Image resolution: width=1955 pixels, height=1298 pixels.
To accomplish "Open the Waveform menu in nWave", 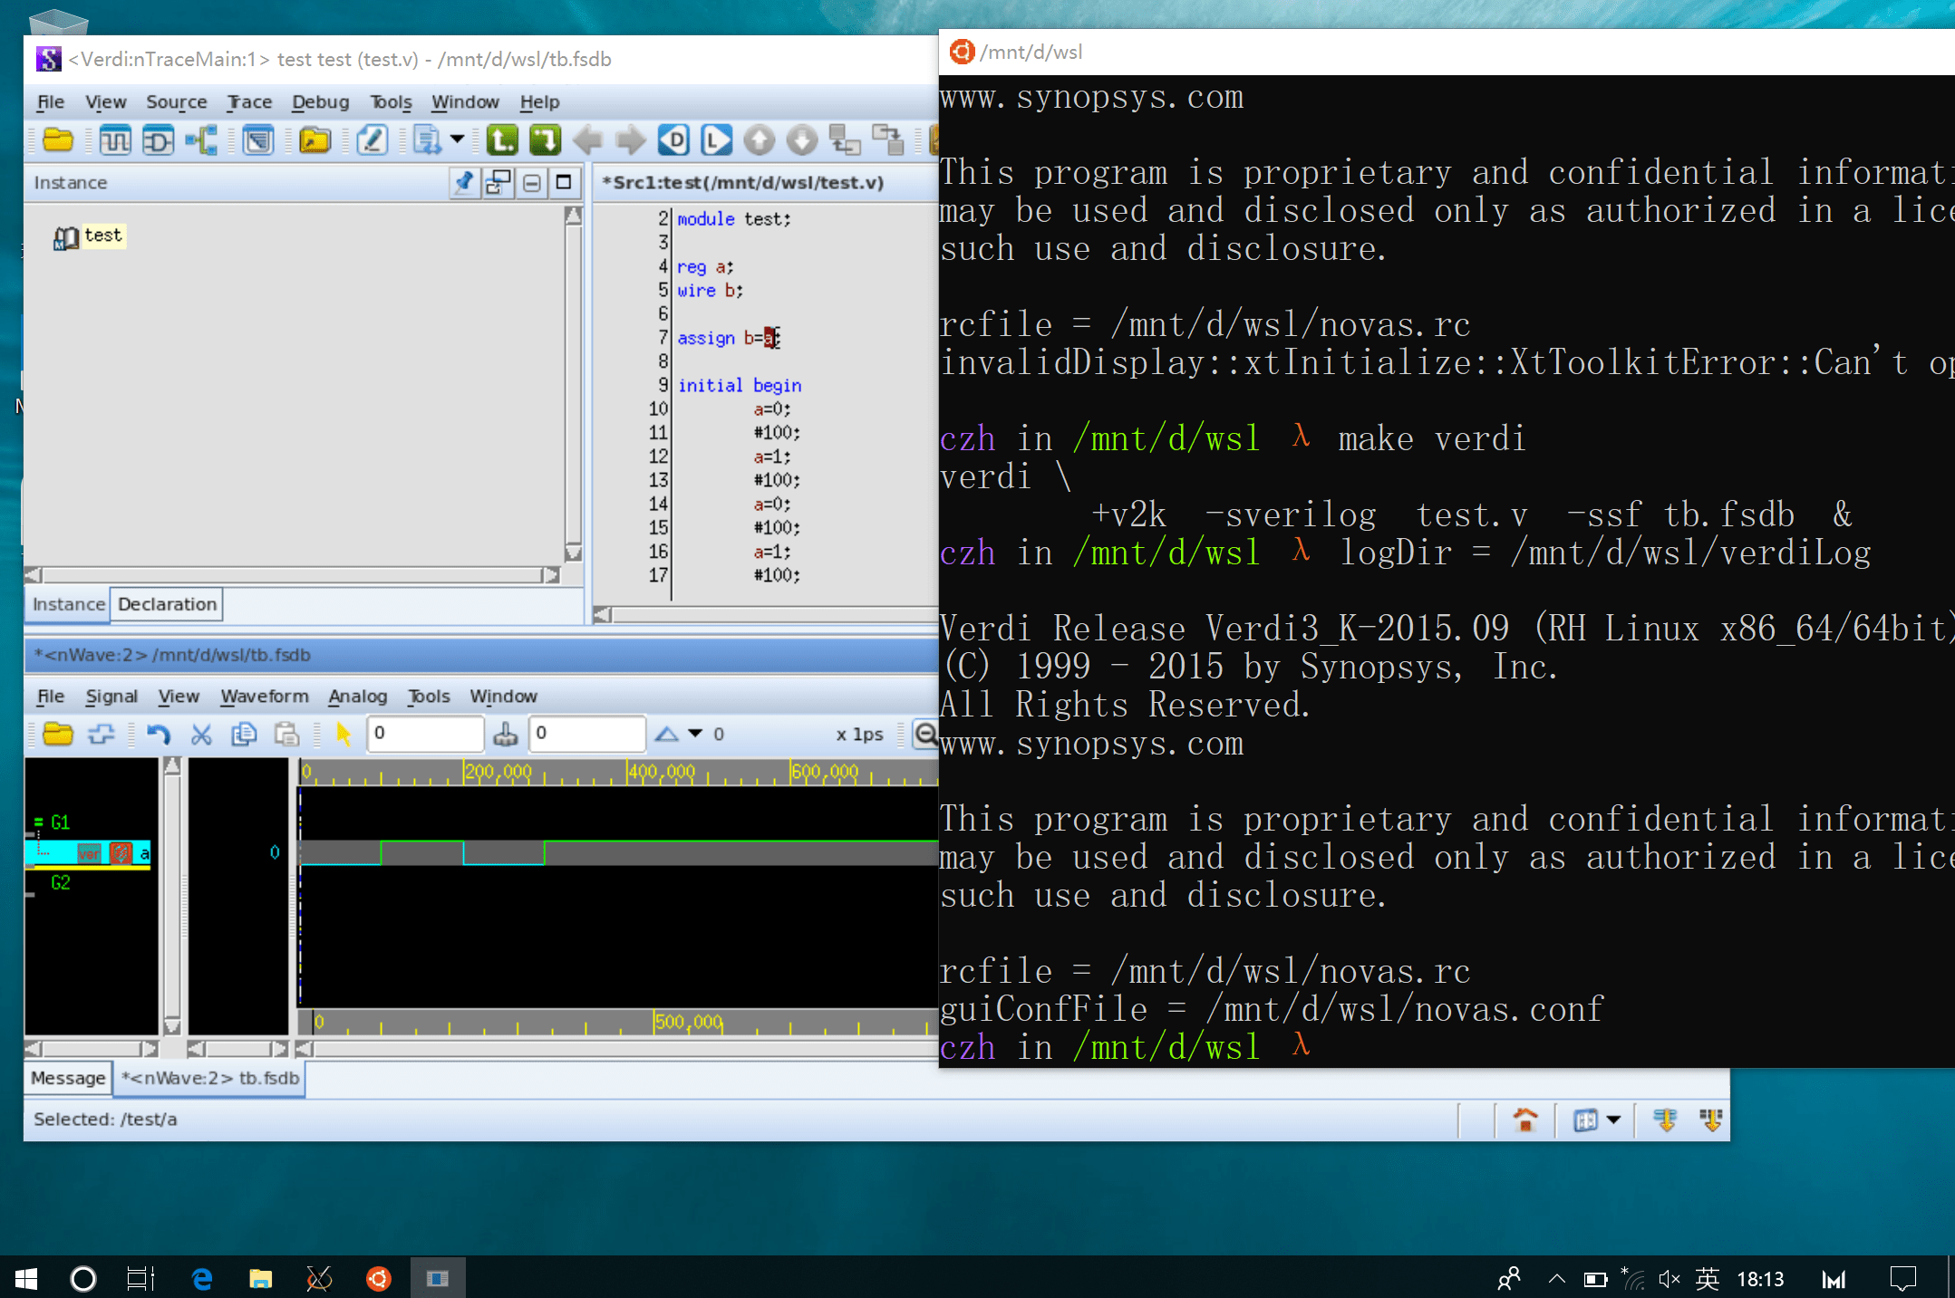I will [264, 696].
